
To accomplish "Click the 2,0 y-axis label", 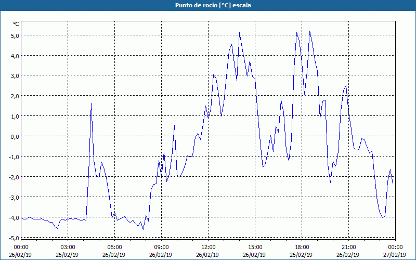I will tap(15, 96).
